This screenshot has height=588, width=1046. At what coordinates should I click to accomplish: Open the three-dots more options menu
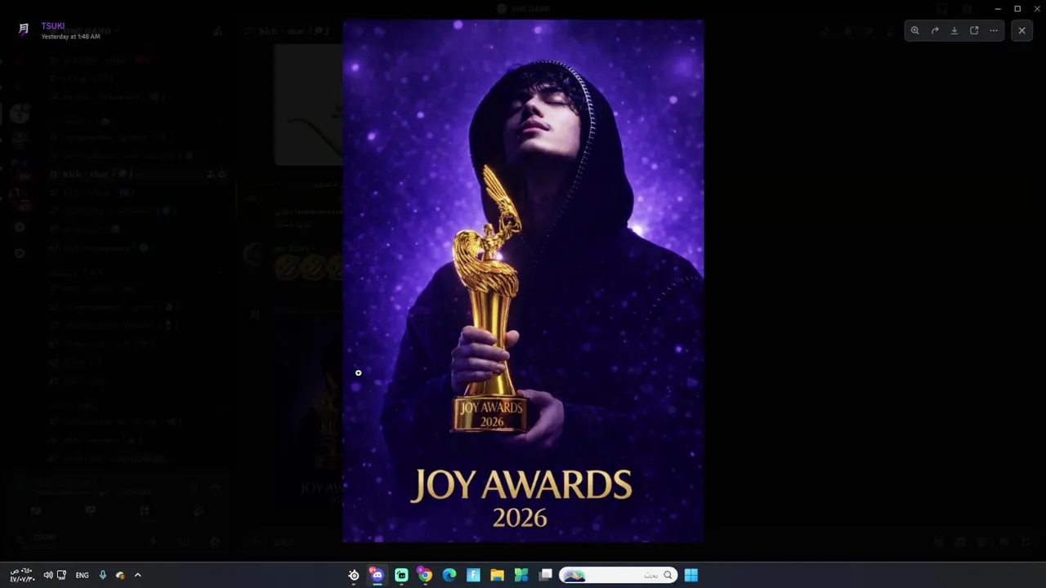994,31
